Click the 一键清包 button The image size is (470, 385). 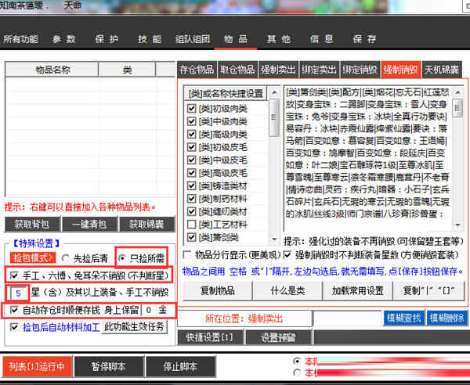(x=89, y=225)
